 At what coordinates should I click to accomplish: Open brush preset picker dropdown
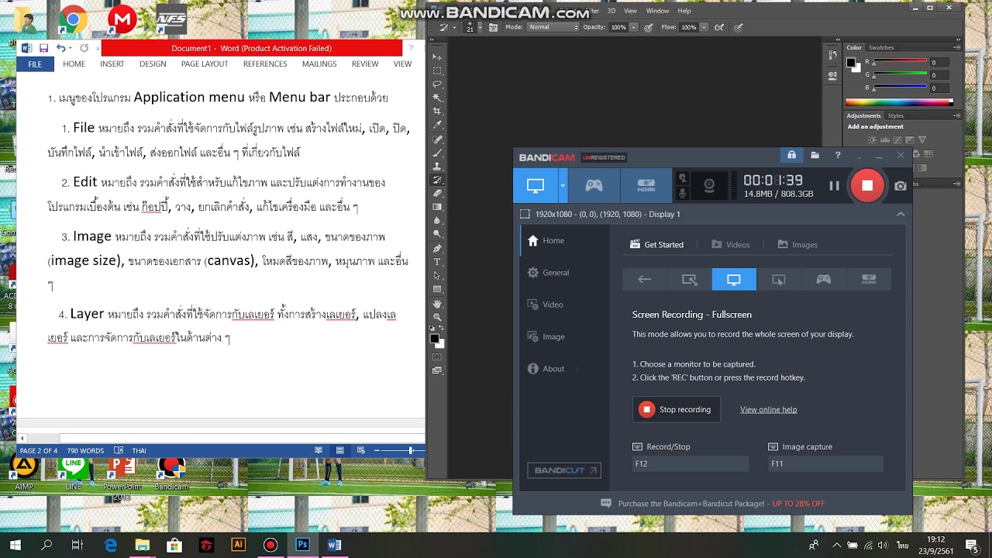click(480, 27)
